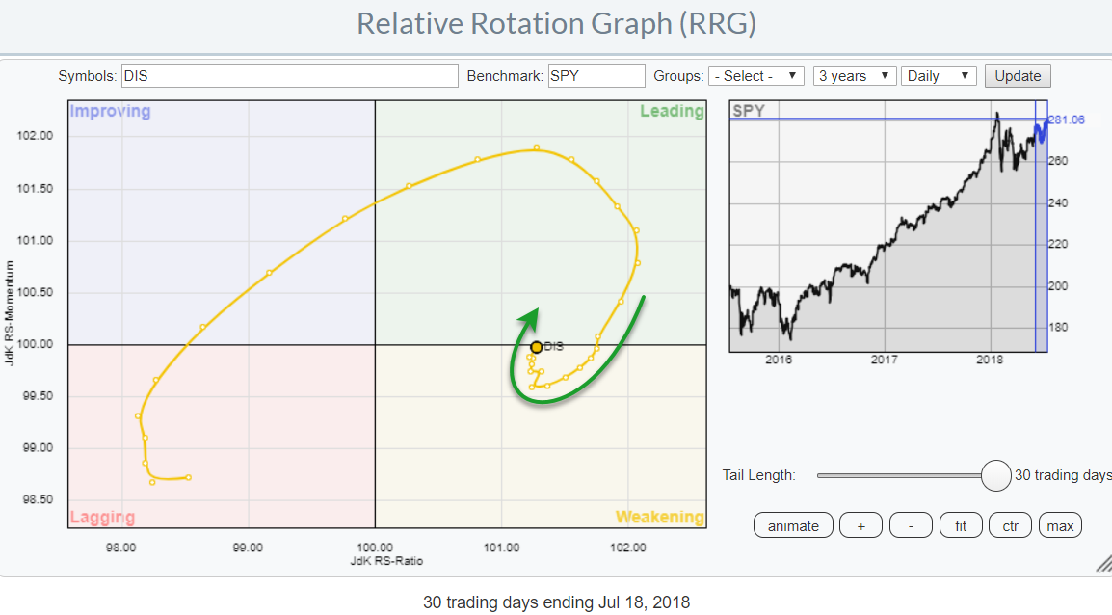This screenshot has width=1112, height=615.
Task: Click the first tail point in Lagging quadrant
Action: (x=188, y=477)
